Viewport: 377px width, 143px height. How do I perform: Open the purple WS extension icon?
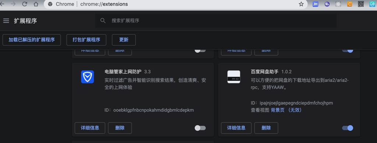tap(327, 4)
